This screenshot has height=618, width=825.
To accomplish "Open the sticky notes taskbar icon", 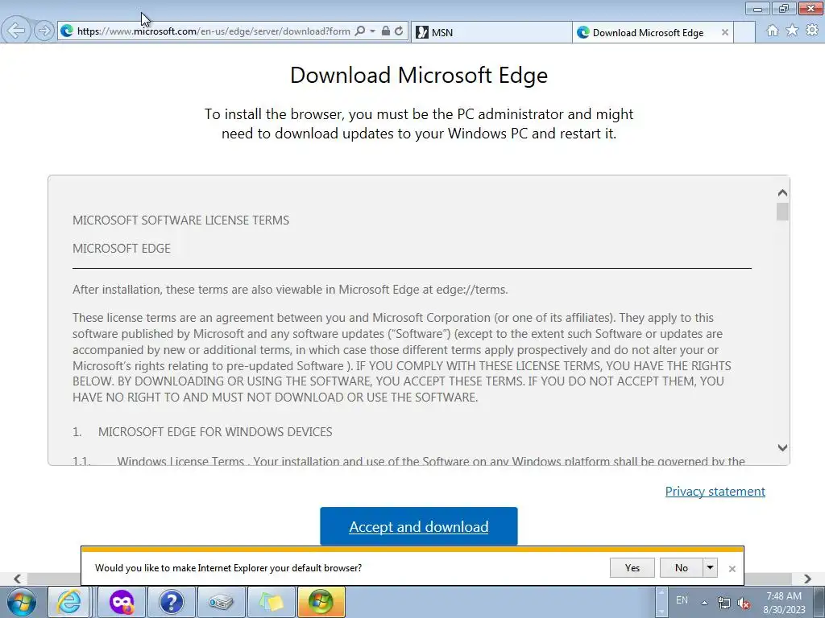I will click(271, 602).
